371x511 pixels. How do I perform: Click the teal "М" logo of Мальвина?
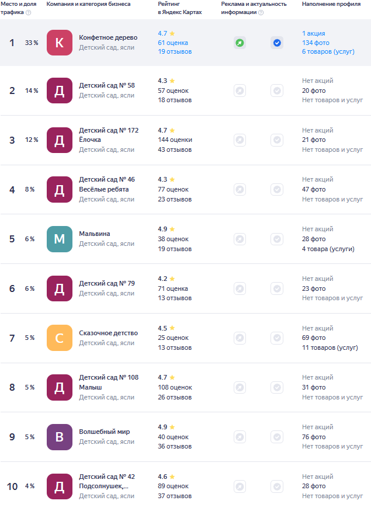[60, 239]
